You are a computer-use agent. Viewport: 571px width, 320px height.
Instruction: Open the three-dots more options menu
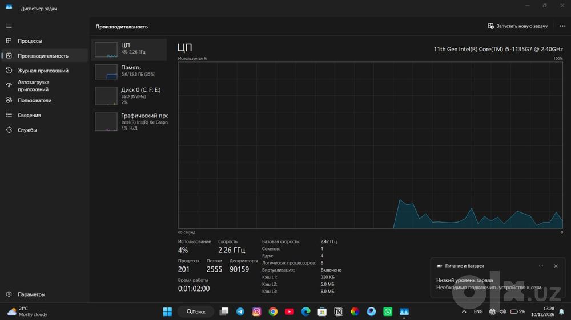(x=562, y=26)
